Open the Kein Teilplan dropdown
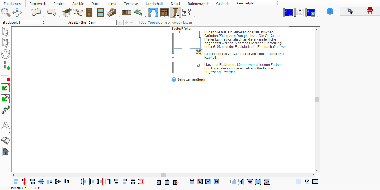Screen dimensions: 380x190 click(257, 3)
